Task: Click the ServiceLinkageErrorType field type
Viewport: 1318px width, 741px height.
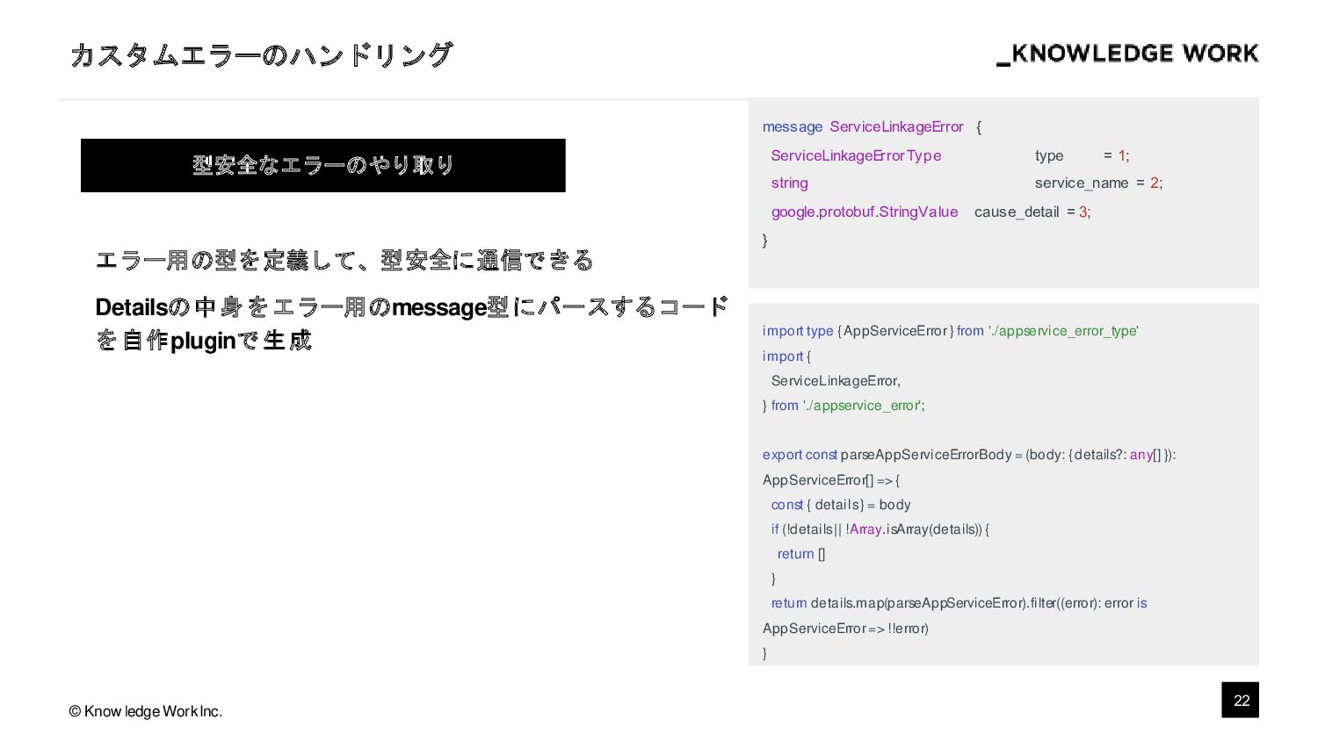Action: point(856,155)
